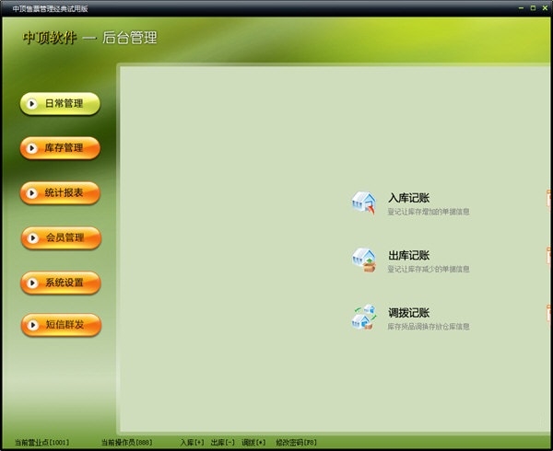
Task: Click the 当前营业点[1001] status label
Action: click(x=41, y=442)
